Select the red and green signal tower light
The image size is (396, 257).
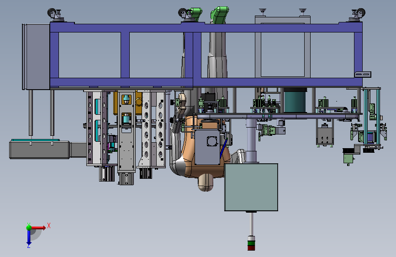251,243
